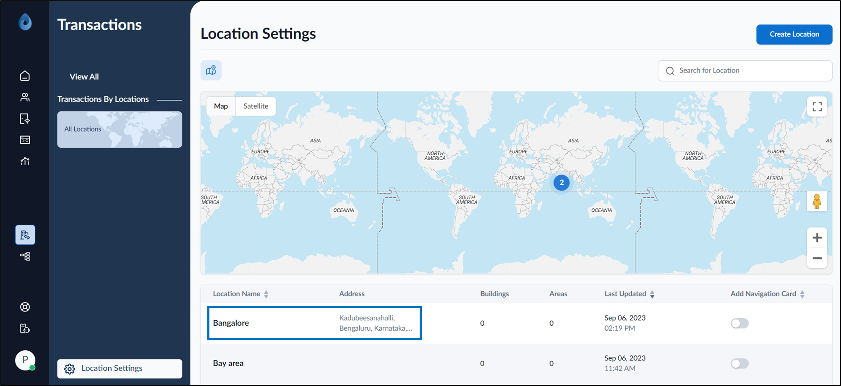This screenshot has height=386, width=841.
Task: Click the Street View pegman icon
Action: click(817, 202)
